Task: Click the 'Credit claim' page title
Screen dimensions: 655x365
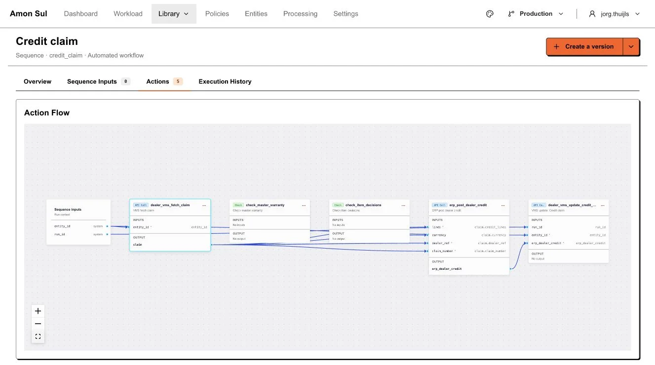Action: tap(47, 41)
